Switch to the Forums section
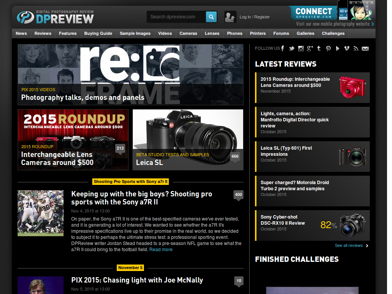Image resolution: width=392 pixels, height=294 pixels. tap(281, 33)
